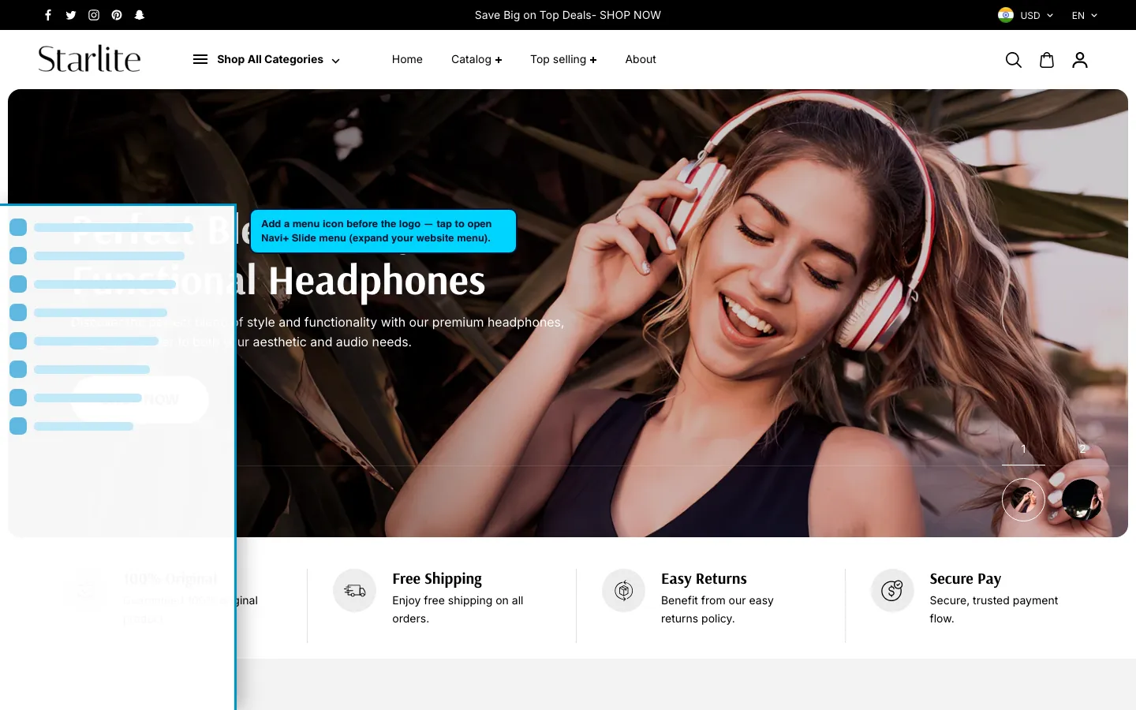Switch to slide 2 indicator
The image size is (1136, 710).
coord(1082,449)
